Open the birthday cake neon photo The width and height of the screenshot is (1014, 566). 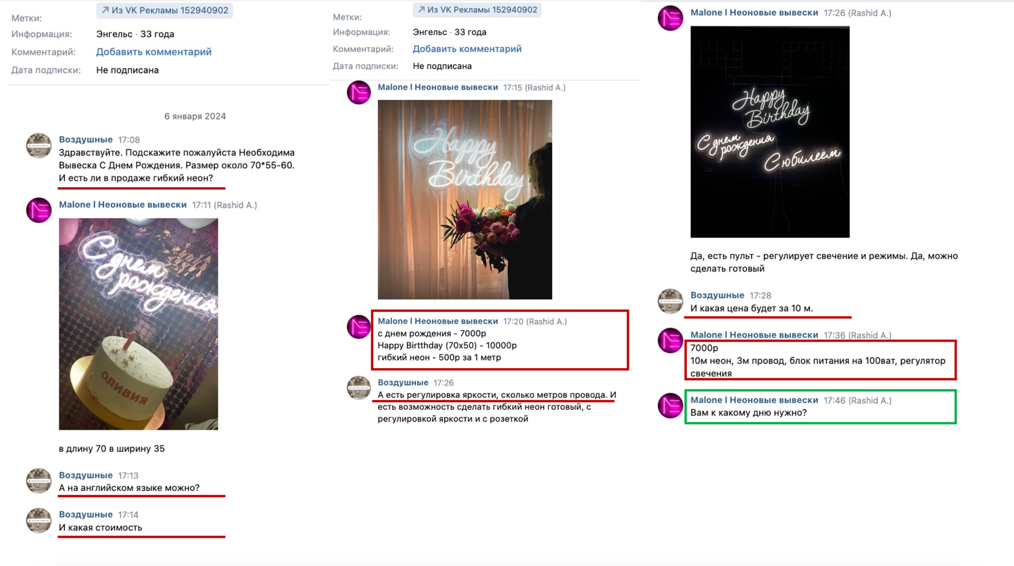(139, 324)
